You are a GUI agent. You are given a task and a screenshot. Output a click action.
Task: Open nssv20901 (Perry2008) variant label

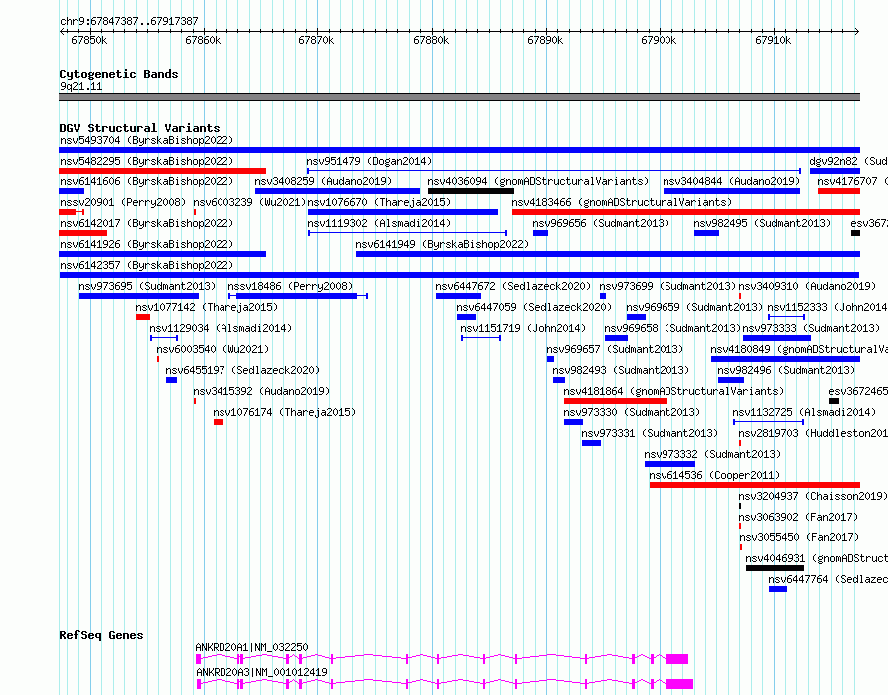(x=123, y=202)
